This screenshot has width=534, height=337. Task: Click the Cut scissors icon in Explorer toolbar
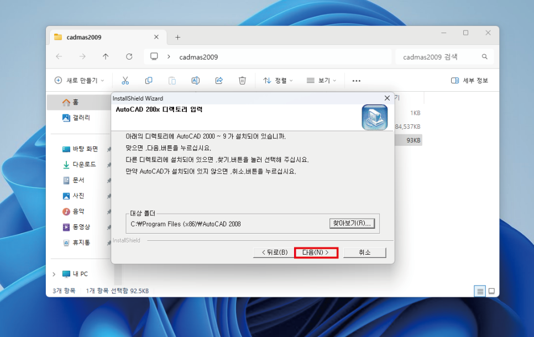pyautogui.click(x=125, y=81)
